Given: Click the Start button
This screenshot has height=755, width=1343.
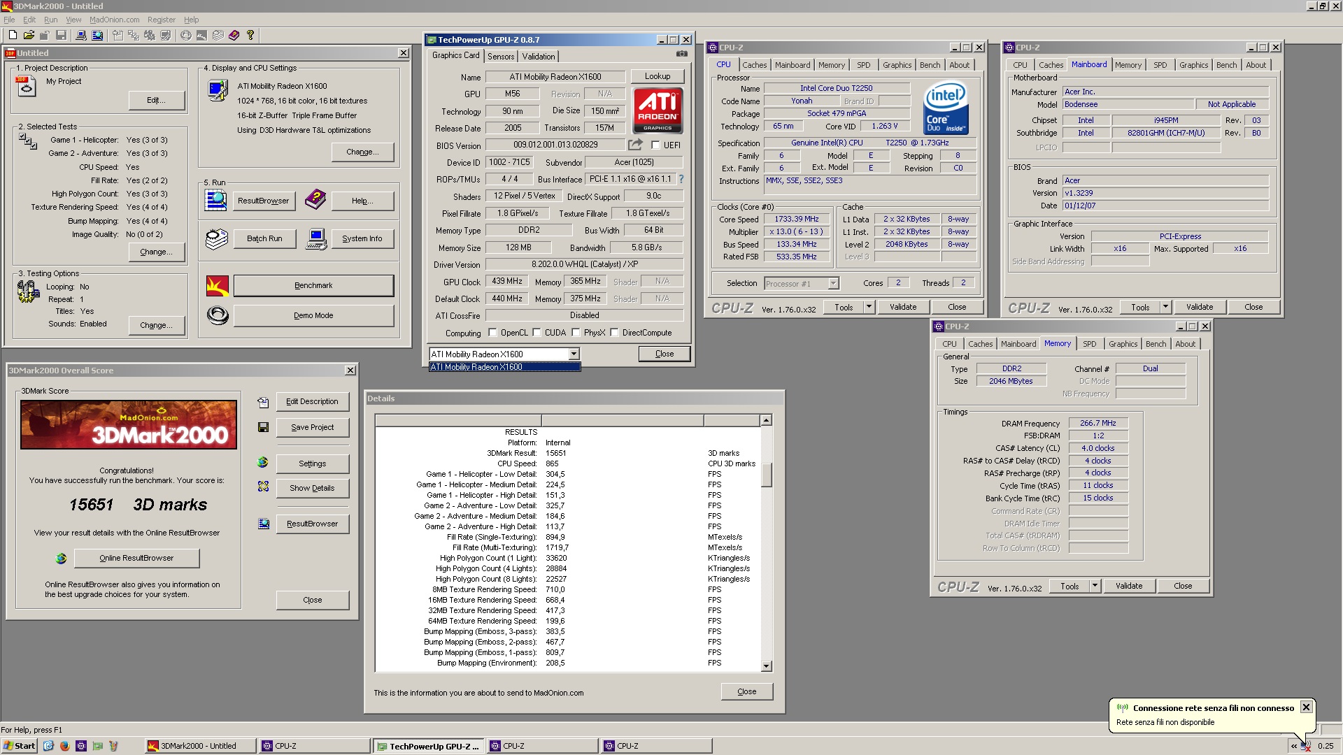Looking at the screenshot, I should [20, 746].
